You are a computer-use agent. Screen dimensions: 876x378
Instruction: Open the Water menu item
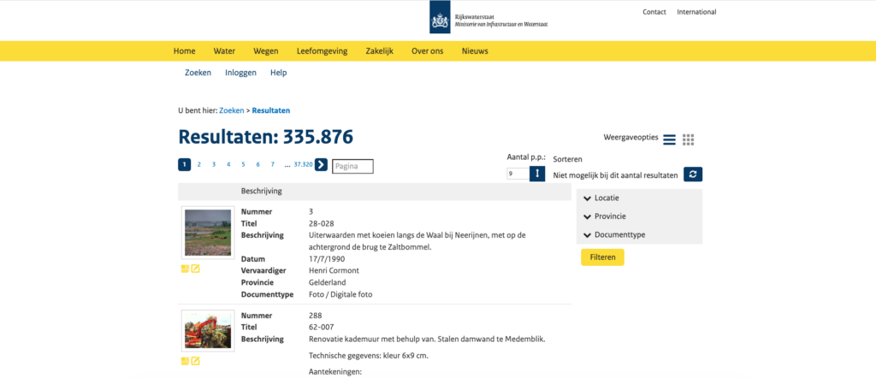coord(225,50)
